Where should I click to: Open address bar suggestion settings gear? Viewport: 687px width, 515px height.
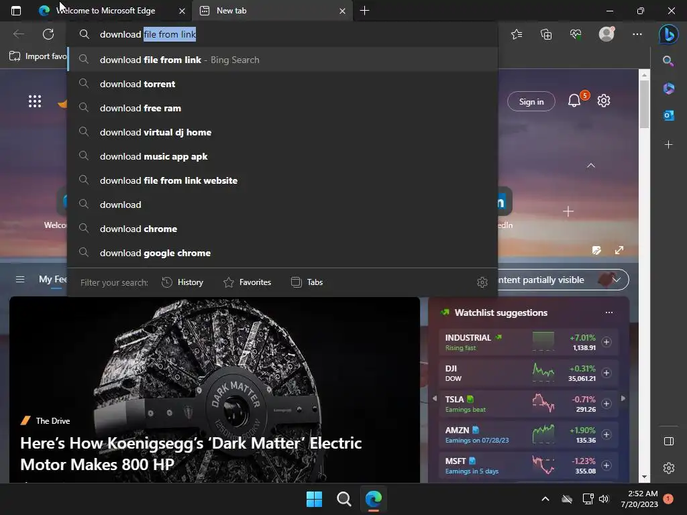482,282
